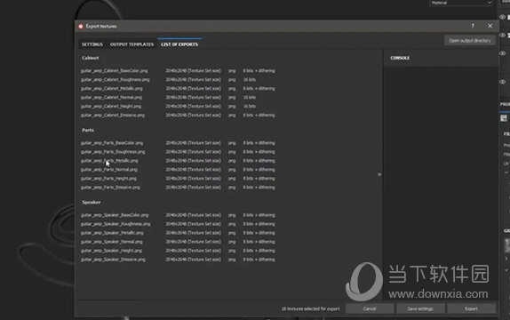Screen dimensions: 510x320
Task: Select guitar_amp_Parts_Roughness.png row
Action: [x=178, y=152]
